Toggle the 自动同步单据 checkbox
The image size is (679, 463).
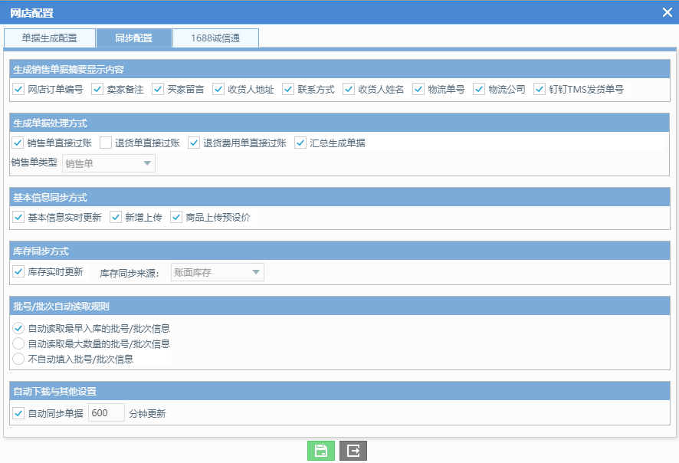coord(18,413)
